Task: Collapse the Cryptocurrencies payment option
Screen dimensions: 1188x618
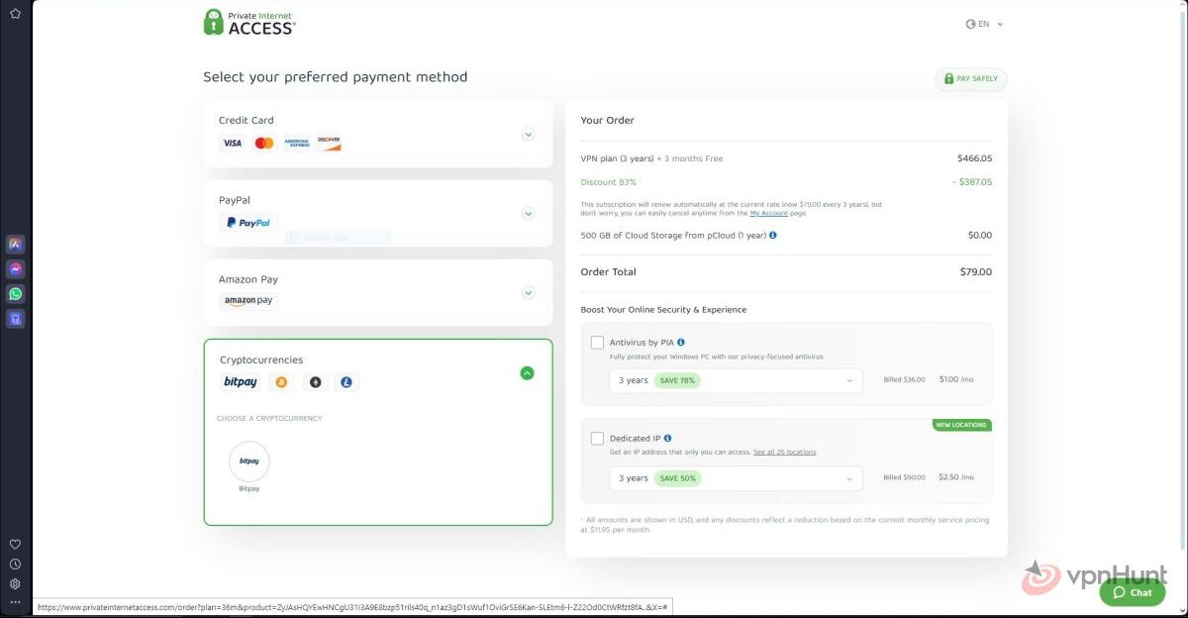Action: coord(527,373)
